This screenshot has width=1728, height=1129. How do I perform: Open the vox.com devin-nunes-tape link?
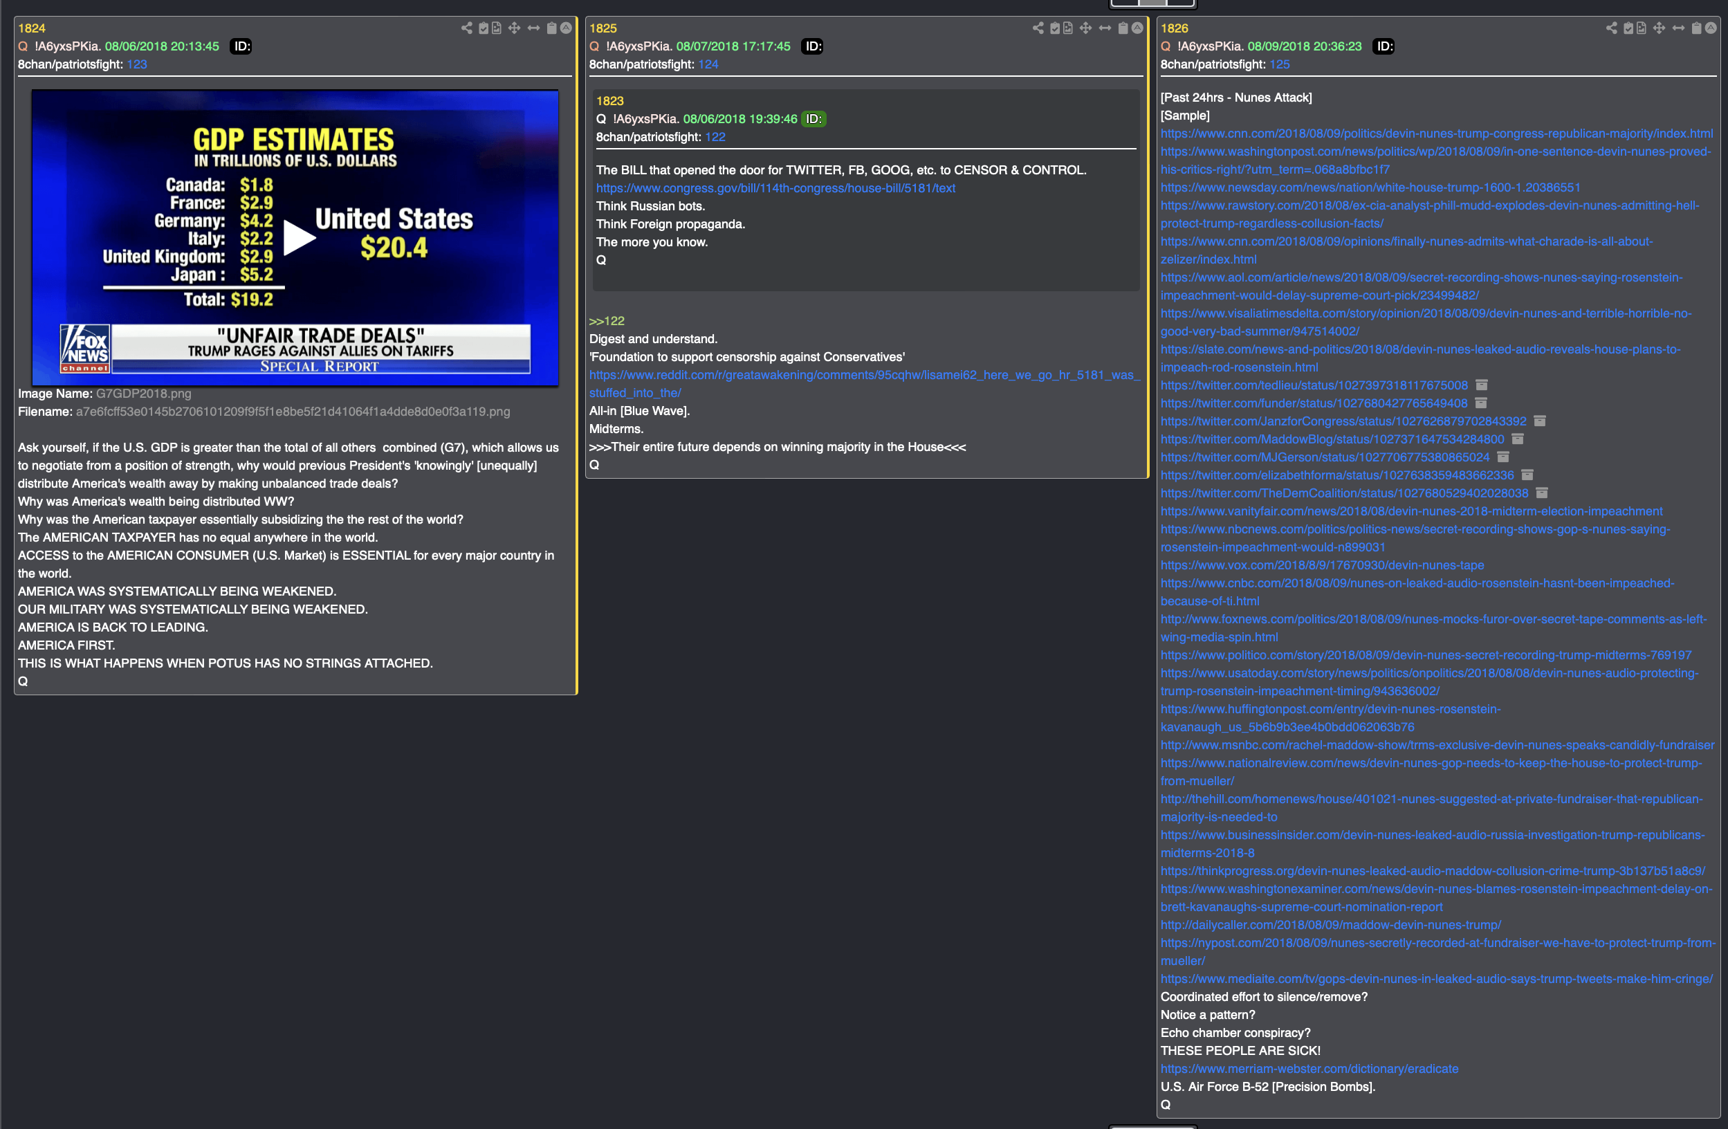coord(1322,565)
